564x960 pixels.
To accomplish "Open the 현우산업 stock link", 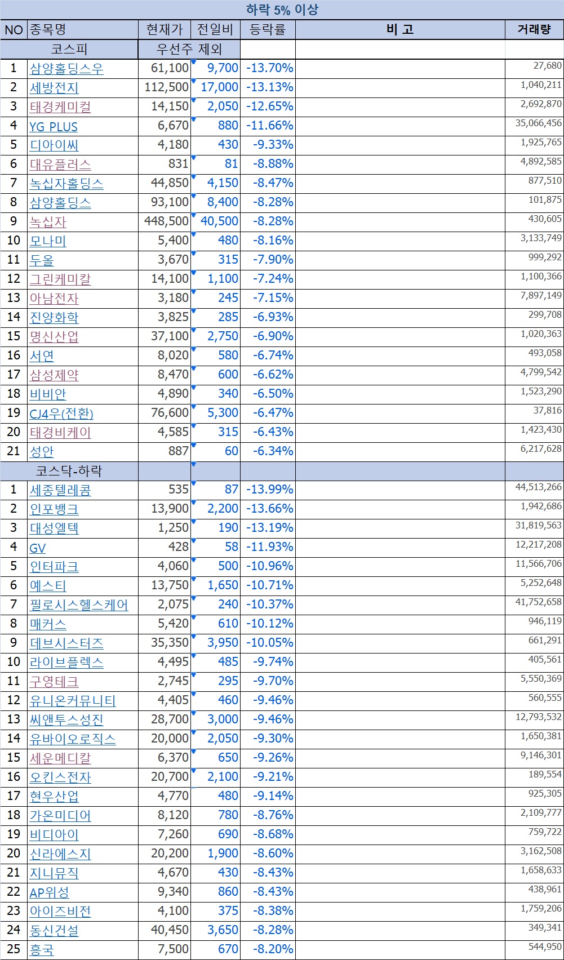I will pos(54,797).
